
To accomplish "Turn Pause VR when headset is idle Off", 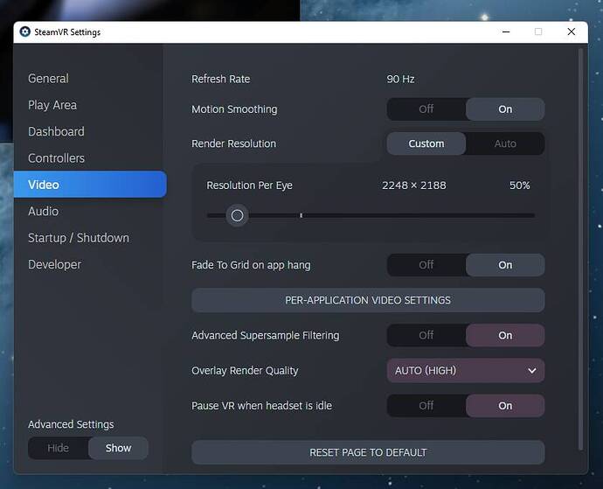I will click(x=426, y=405).
